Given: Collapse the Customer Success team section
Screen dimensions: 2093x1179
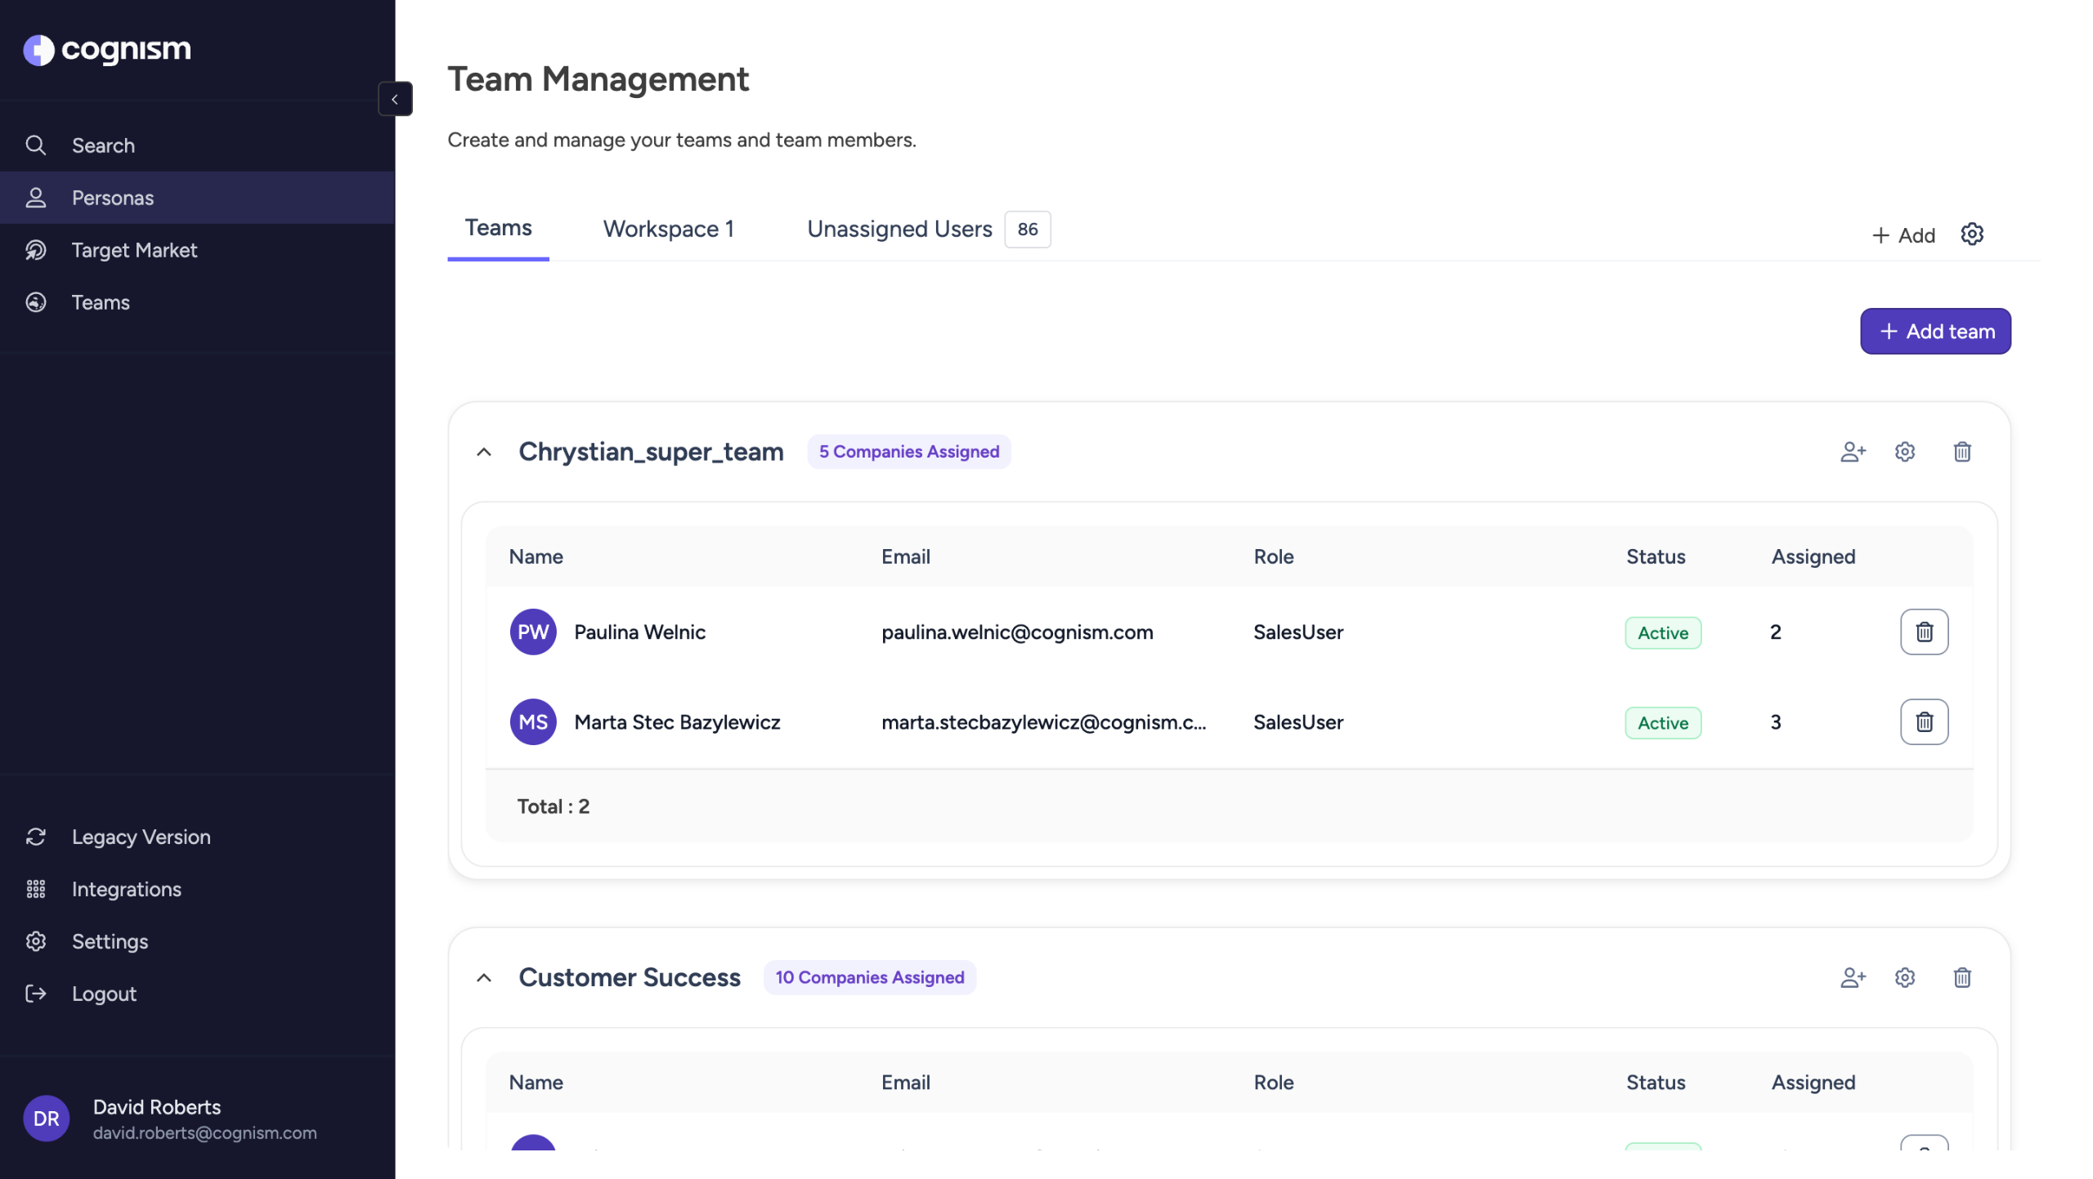Looking at the screenshot, I should [x=484, y=977].
